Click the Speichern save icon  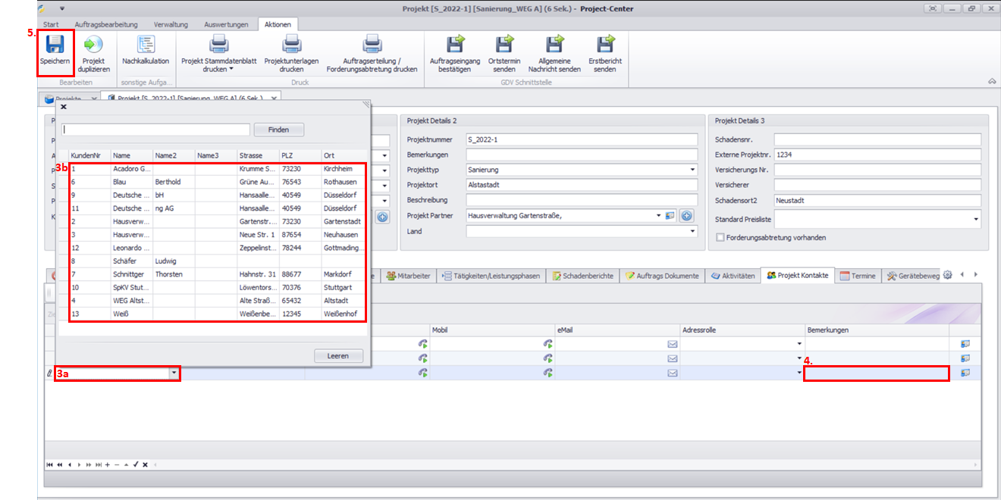click(x=55, y=45)
